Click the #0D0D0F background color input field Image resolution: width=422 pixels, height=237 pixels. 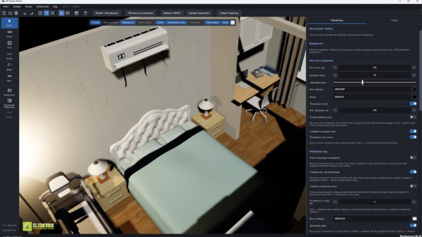372,90
